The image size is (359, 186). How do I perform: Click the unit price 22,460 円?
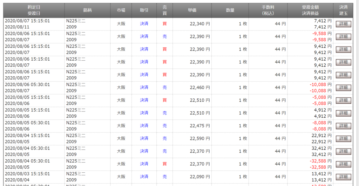(x=199, y=88)
